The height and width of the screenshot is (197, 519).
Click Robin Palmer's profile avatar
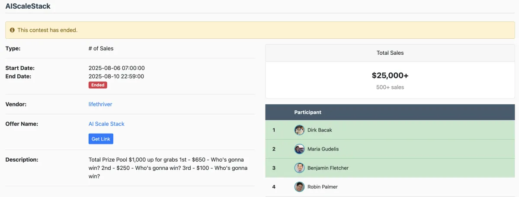(x=299, y=187)
